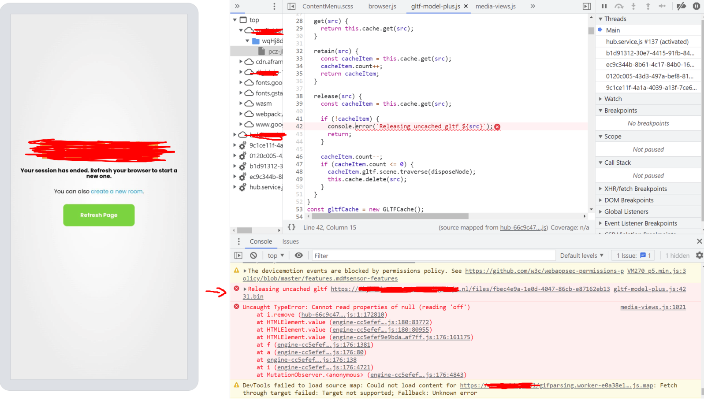Open console settings gear
704x400 pixels.
click(x=699, y=256)
